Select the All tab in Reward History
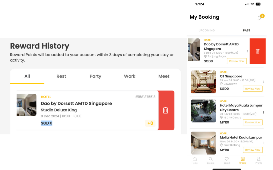 point(27,76)
